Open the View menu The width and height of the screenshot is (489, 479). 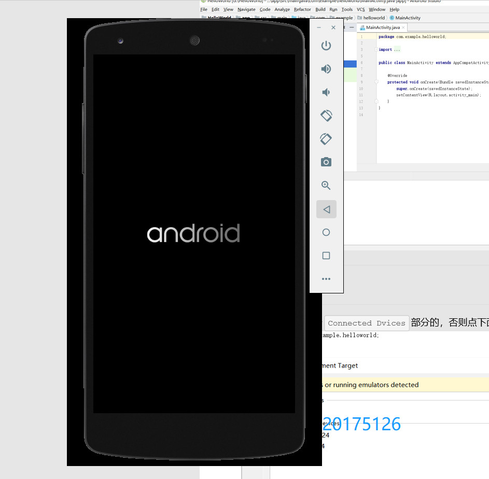(x=228, y=9)
